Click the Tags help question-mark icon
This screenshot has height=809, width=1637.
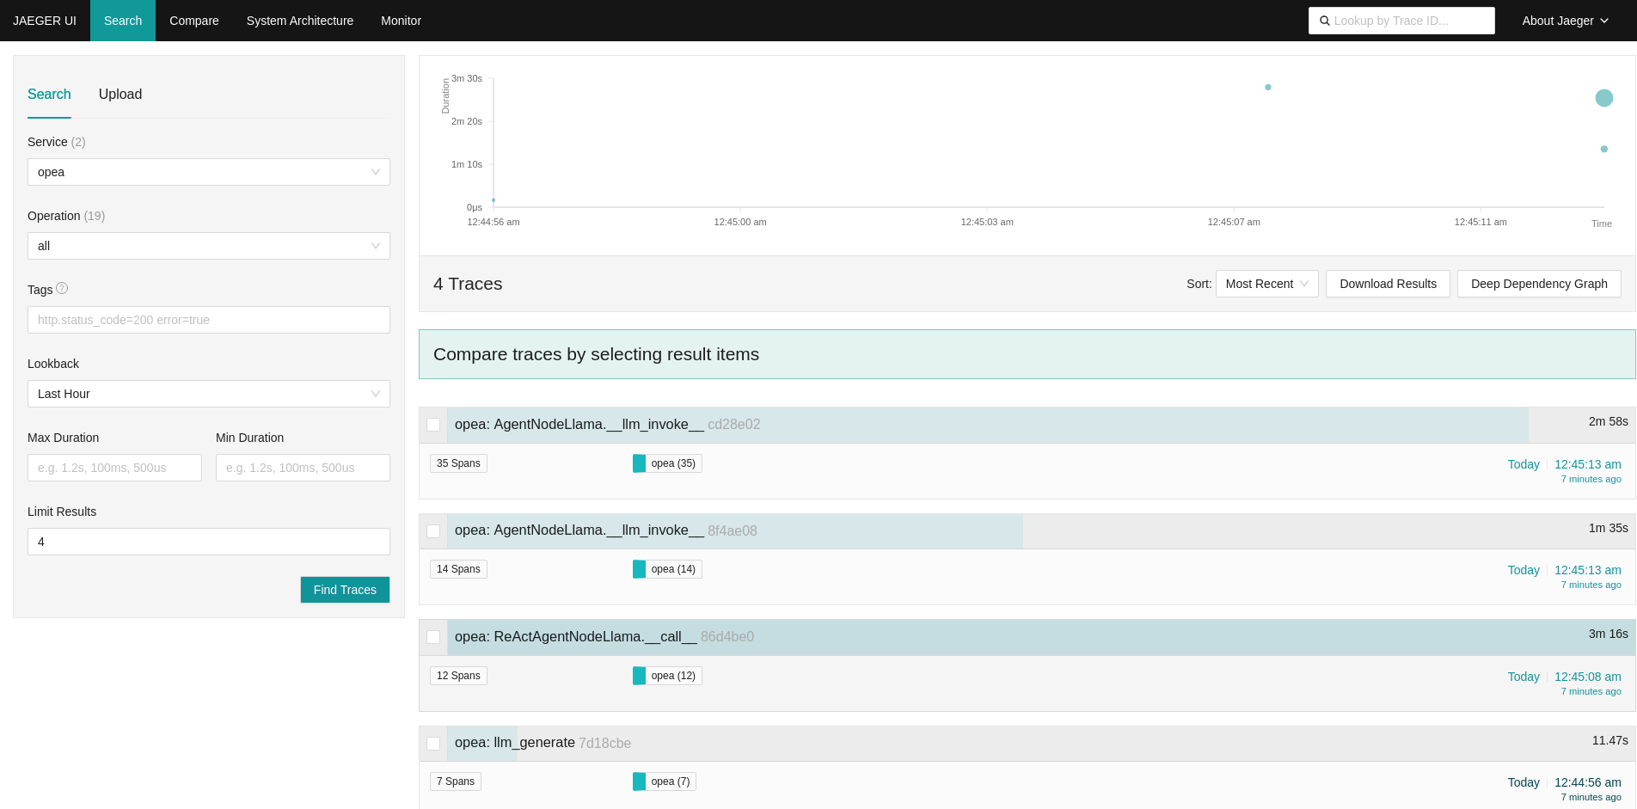tap(62, 289)
